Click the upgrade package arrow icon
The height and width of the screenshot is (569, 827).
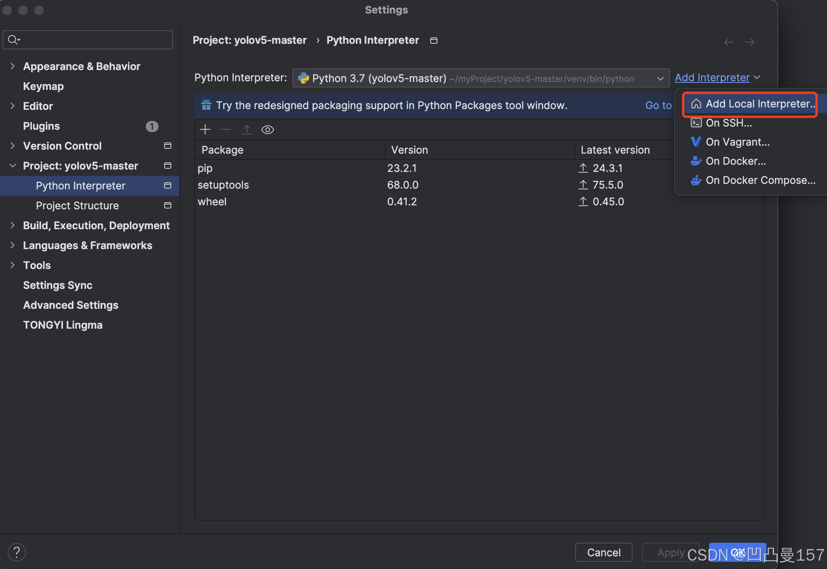(247, 129)
